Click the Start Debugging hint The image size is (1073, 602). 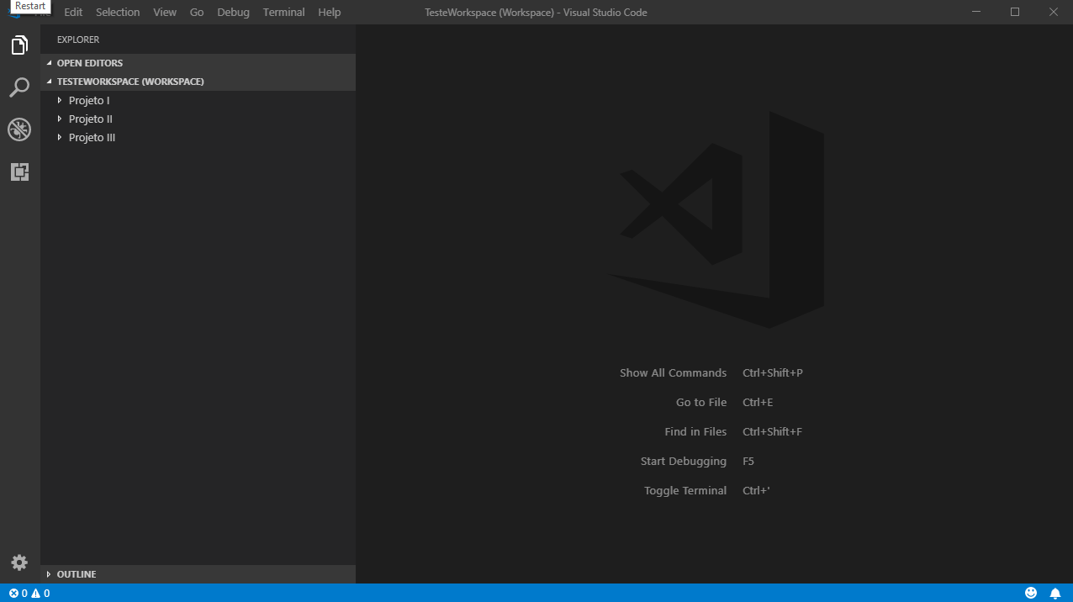[684, 461]
